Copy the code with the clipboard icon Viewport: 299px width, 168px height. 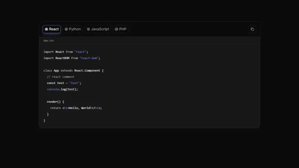pos(252,29)
